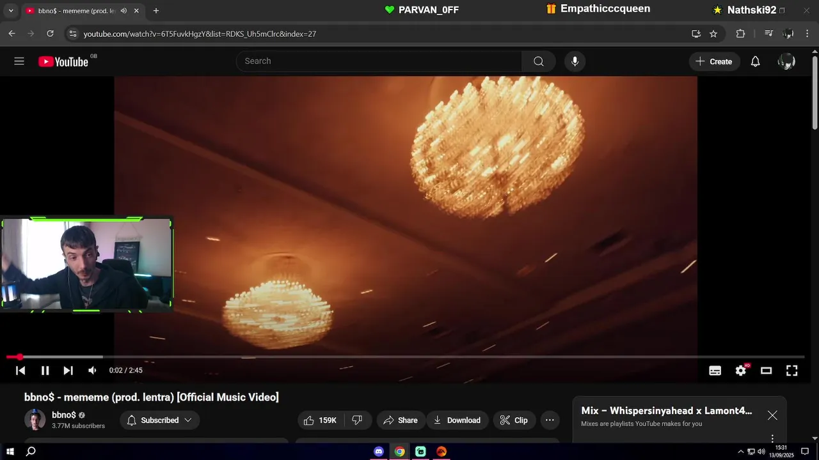Image resolution: width=819 pixels, height=460 pixels.
Task: Reload the current page
Action: point(51,34)
